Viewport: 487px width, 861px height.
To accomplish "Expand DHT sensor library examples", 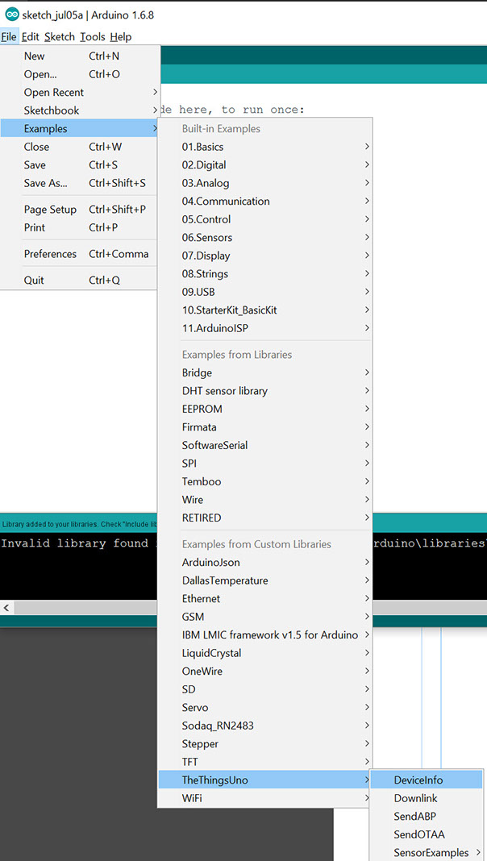I will pyautogui.click(x=265, y=390).
